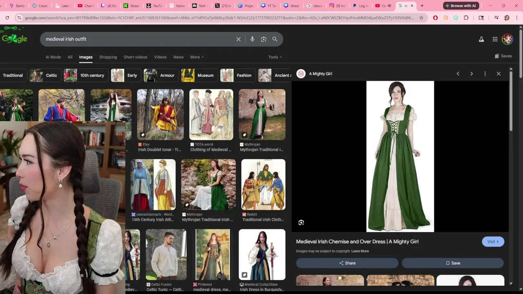
Task: Click the Share button
Action: click(347, 263)
